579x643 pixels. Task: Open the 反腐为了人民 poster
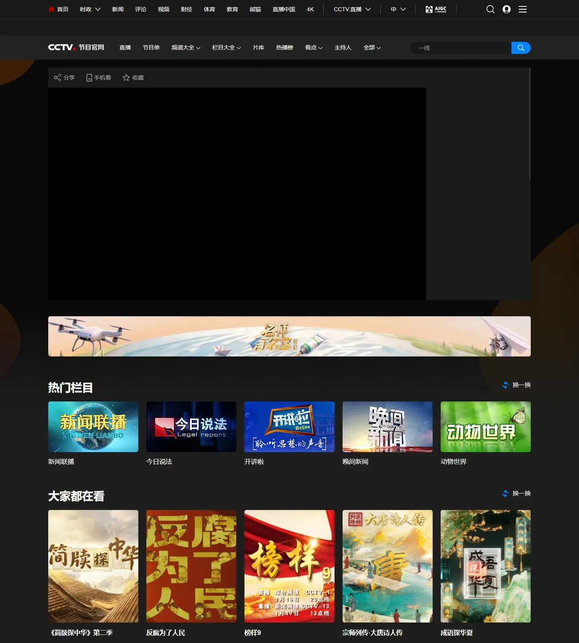[x=191, y=566]
